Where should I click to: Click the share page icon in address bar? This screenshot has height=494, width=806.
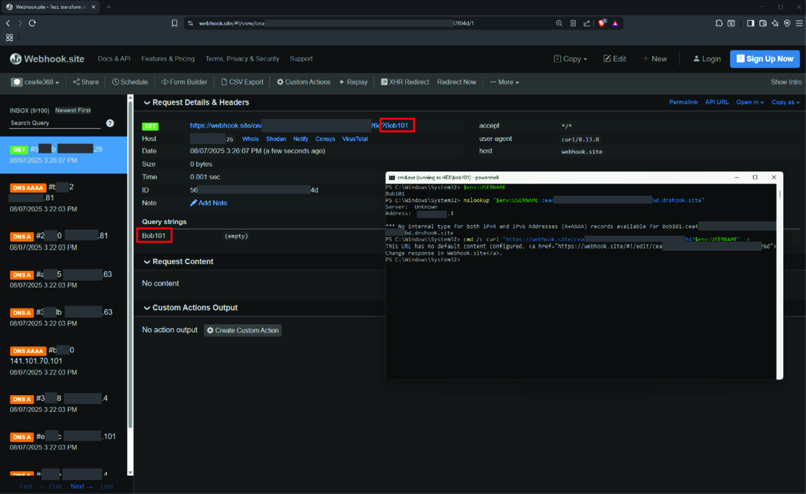click(x=586, y=23)
